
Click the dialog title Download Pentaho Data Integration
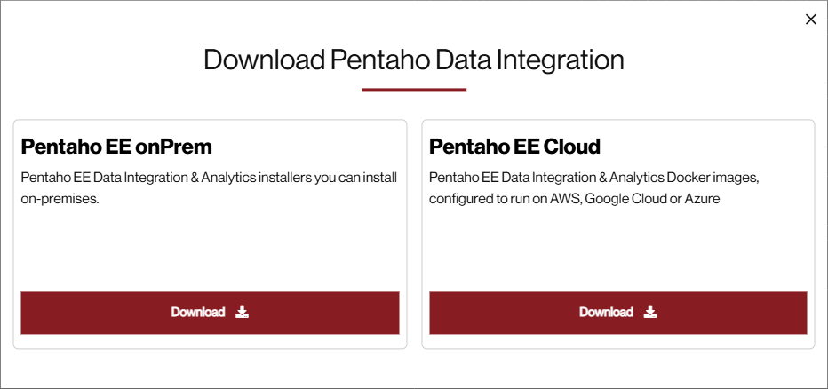(x=413, y=60)
